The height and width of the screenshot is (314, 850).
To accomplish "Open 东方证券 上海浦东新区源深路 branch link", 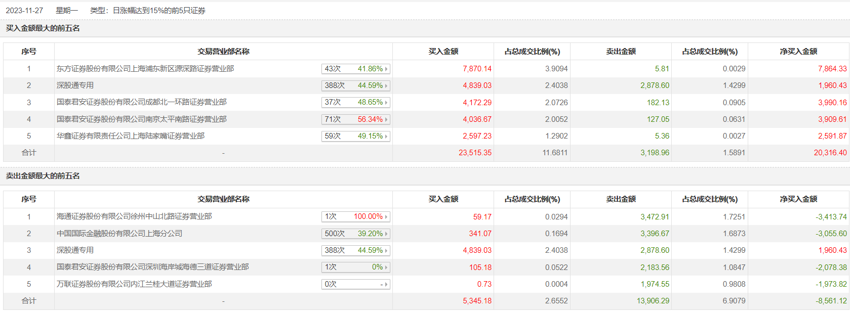I will [x=145, y=69].
